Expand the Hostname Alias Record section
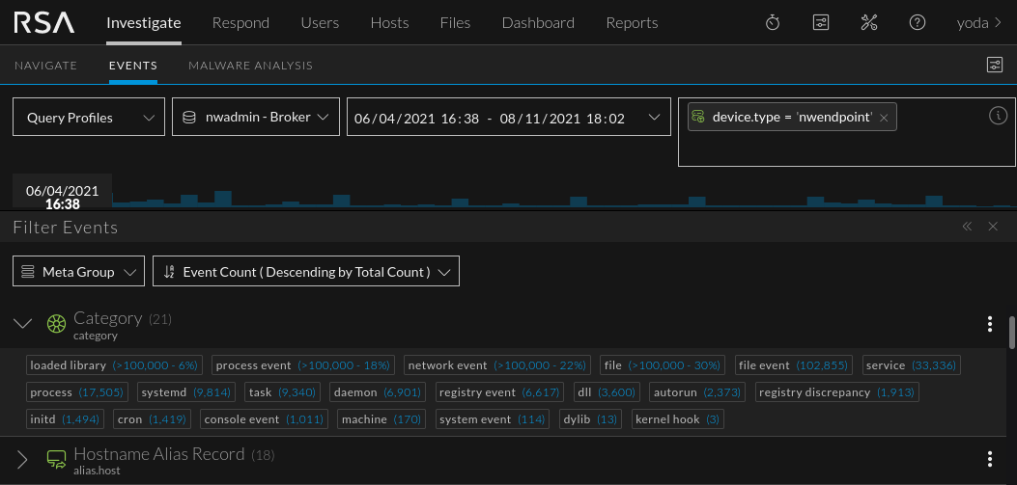The height and width of the screenshot is (485, 1017). (x=23, y=459)
